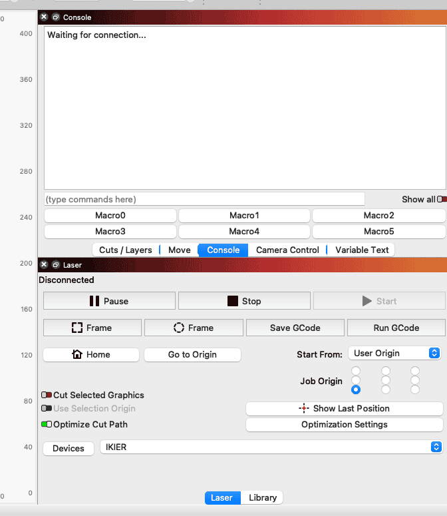Switch to Camera Control tab
Image resolution: width=447 pixels, height=516 pixels.
click(x=287, y=250)
